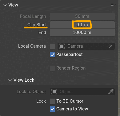This screenshot has height=116, width=120.
Task: Open the Local Camera selector field
Action: click(x=86, y=46)
